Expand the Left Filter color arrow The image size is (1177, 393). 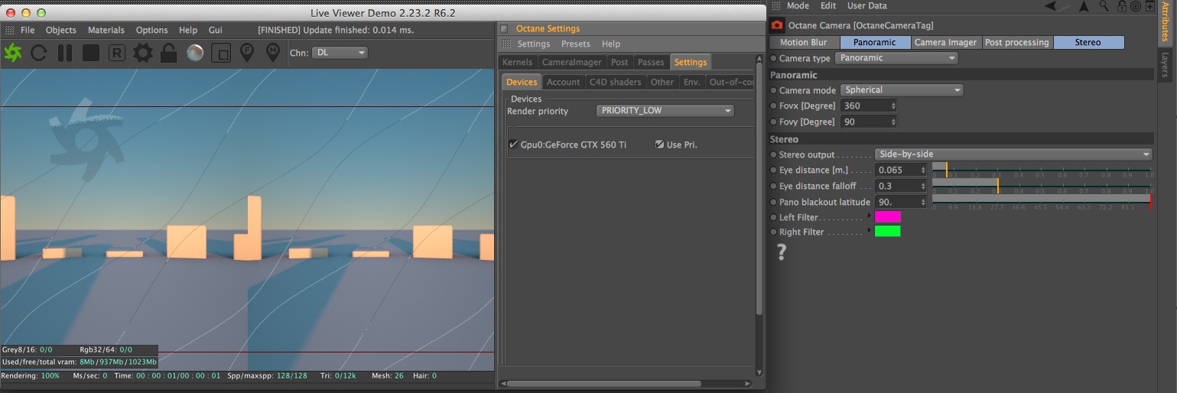pyautogui.click(x=868, y=217)
